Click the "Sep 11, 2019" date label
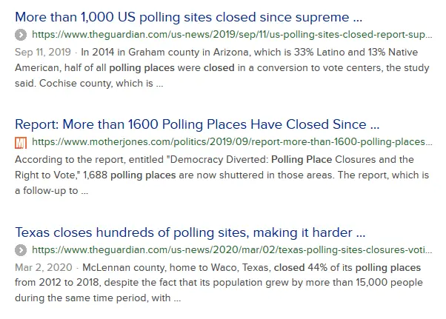The height and width of the screenshot is (319, 446). coord(43,53)
